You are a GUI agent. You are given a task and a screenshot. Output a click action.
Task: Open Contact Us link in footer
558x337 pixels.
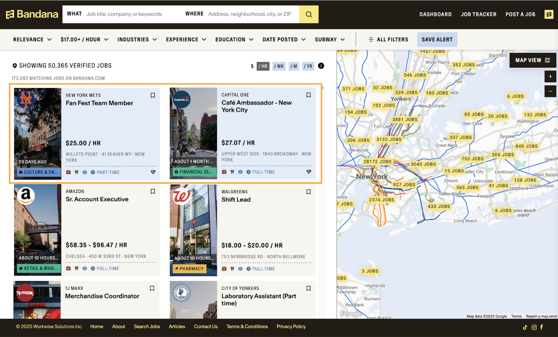206,327
